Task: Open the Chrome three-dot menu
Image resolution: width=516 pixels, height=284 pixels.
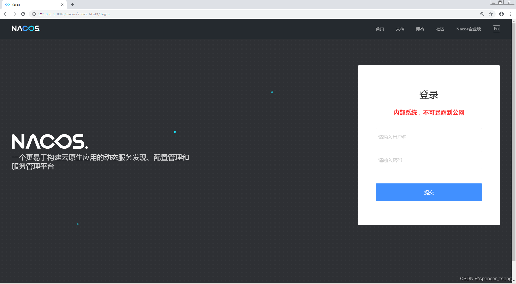Action: coord(510,14)
